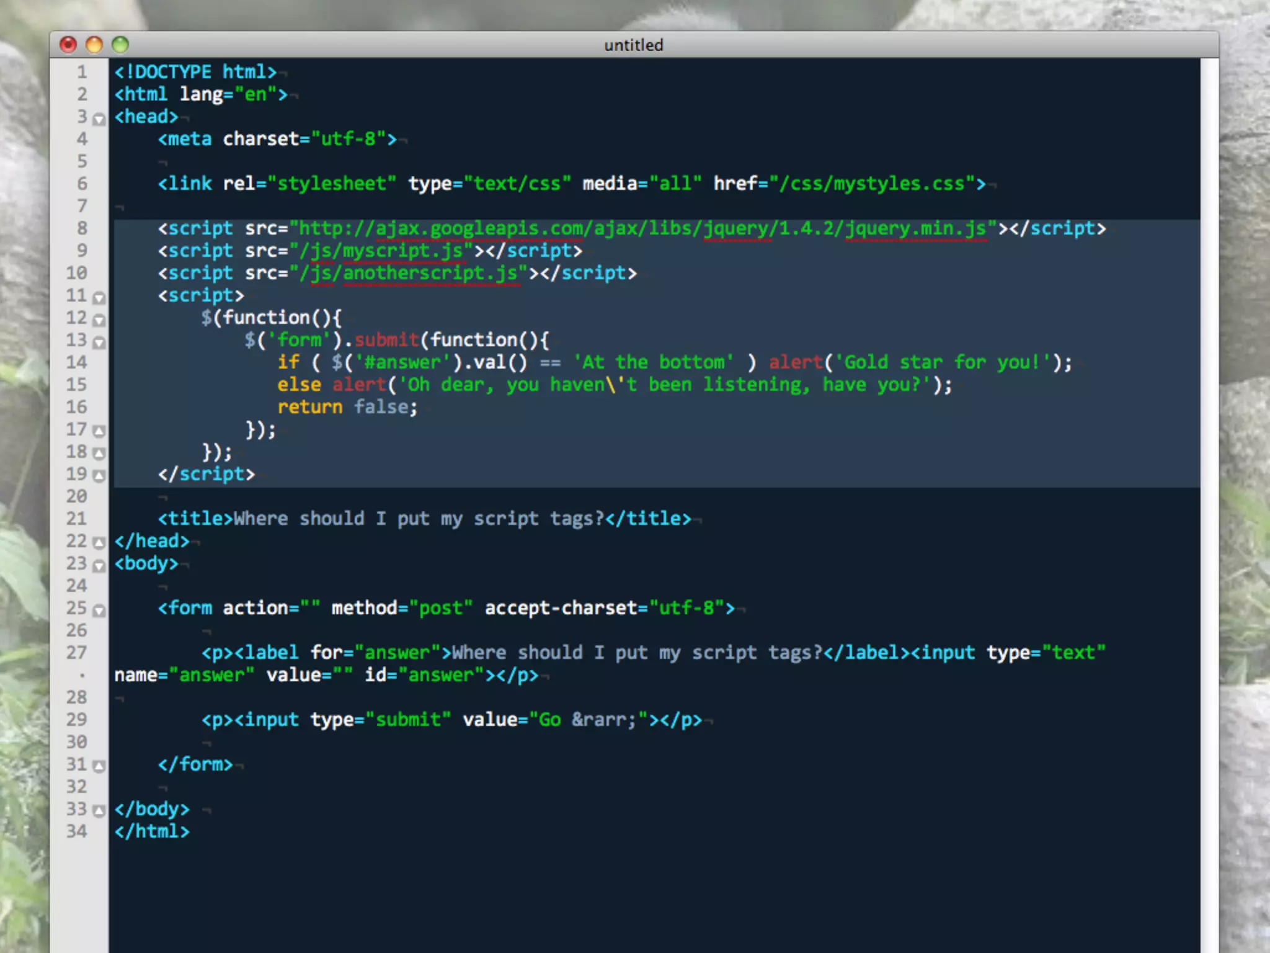Click line number 8 in the gutter
The width and height of the screenshot is (1270, 953).
pyautogui.click(x=82, y=228)
